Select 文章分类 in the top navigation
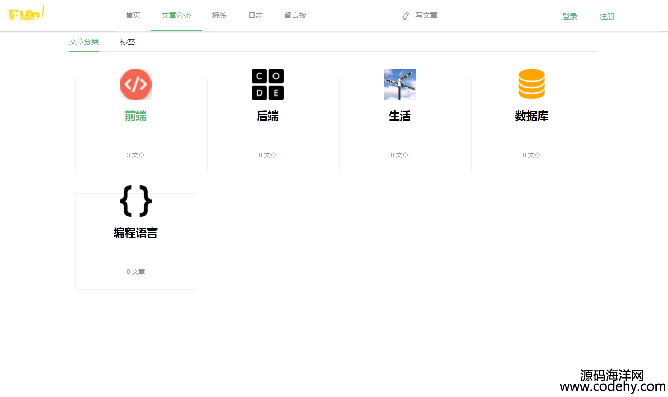Image resolution: width=668 pixels, height=397 pixels. [176, 16]
